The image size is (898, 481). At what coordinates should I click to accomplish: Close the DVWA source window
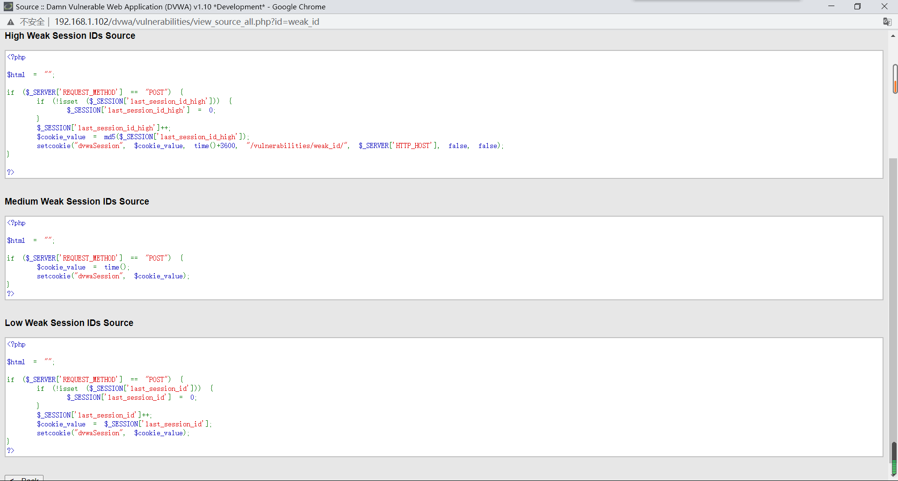coord(884,7)
